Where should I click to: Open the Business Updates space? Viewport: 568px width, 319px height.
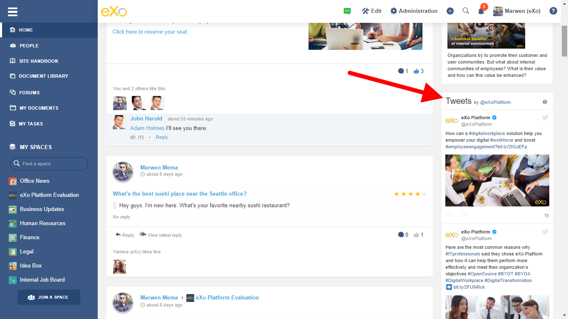pyautogui.click(x=42, y=209)
